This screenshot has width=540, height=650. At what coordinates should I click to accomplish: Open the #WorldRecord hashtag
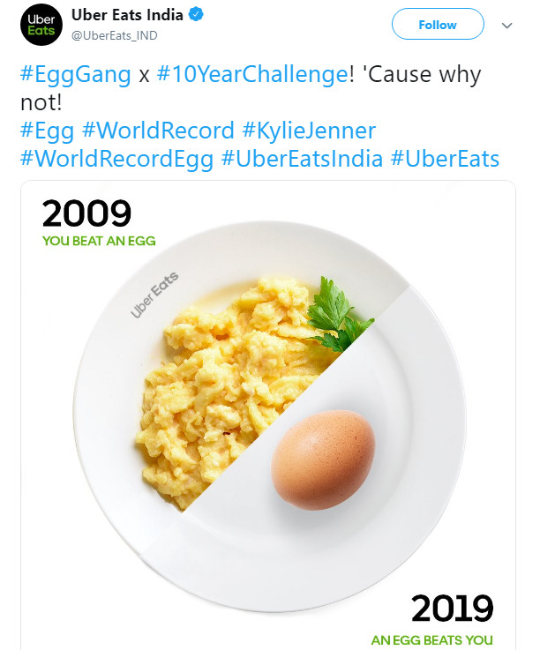point(158,131)
